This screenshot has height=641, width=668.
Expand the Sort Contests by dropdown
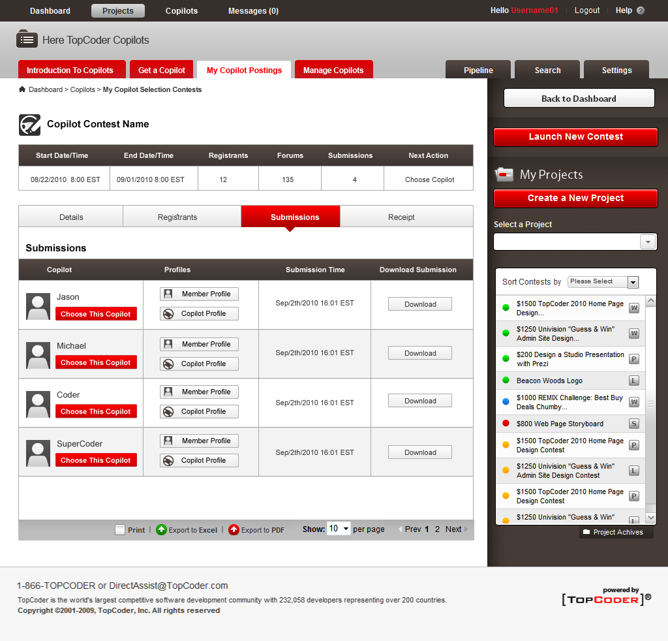pos(632,282)
